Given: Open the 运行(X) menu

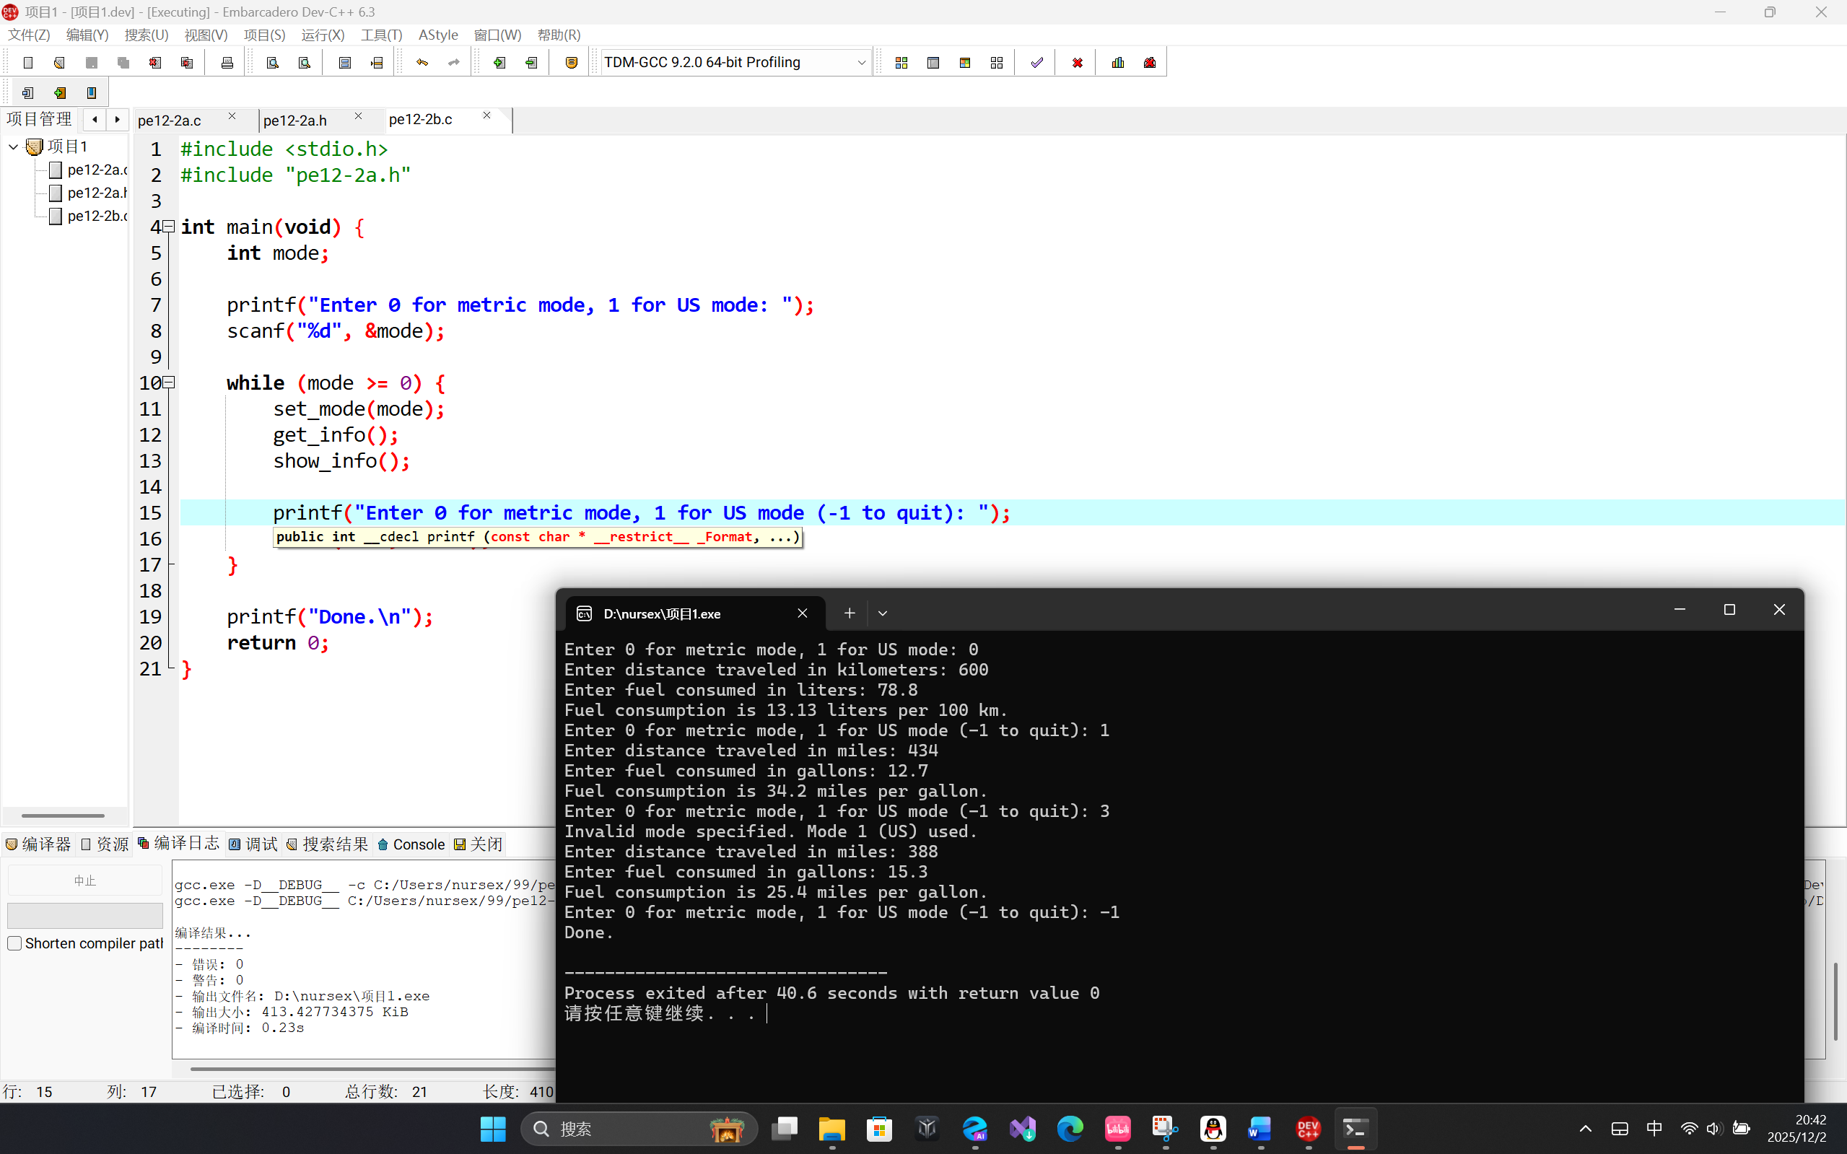Looking at the screenshot, I should point(322,35).
